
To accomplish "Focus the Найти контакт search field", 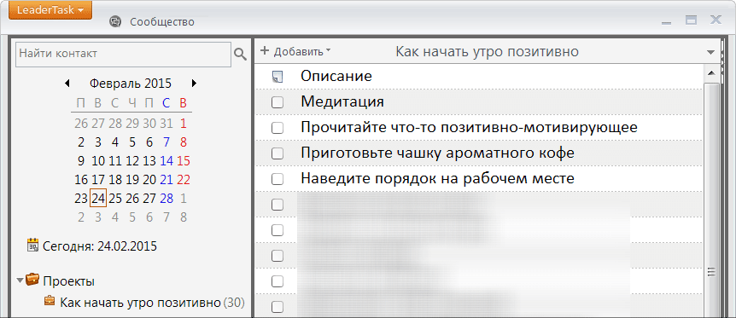I will click(124, 54).
